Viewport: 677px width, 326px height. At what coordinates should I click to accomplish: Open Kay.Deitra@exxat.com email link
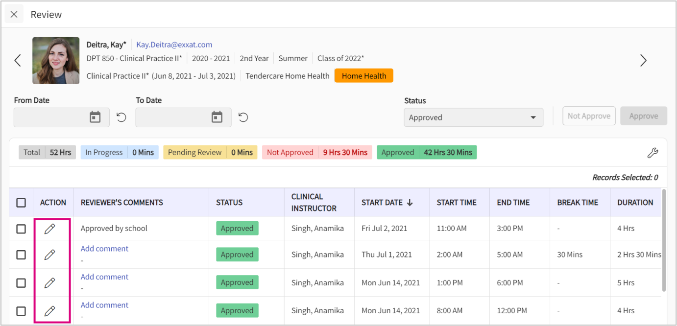(x=174, y=45)
